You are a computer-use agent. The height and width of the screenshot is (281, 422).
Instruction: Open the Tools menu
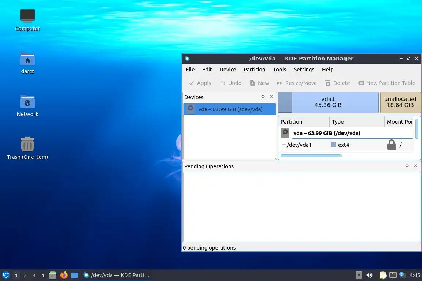pos(280,70)
